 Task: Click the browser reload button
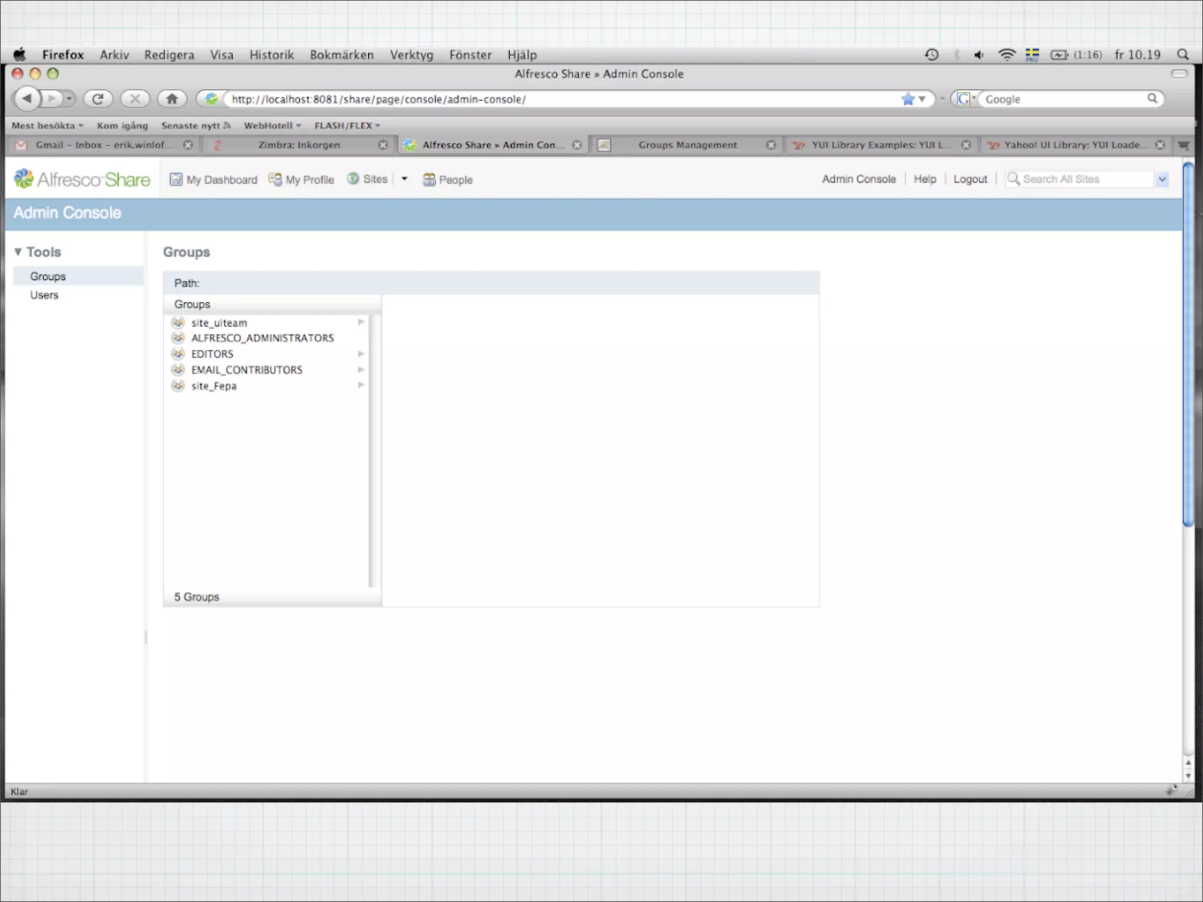coord(98,99)
